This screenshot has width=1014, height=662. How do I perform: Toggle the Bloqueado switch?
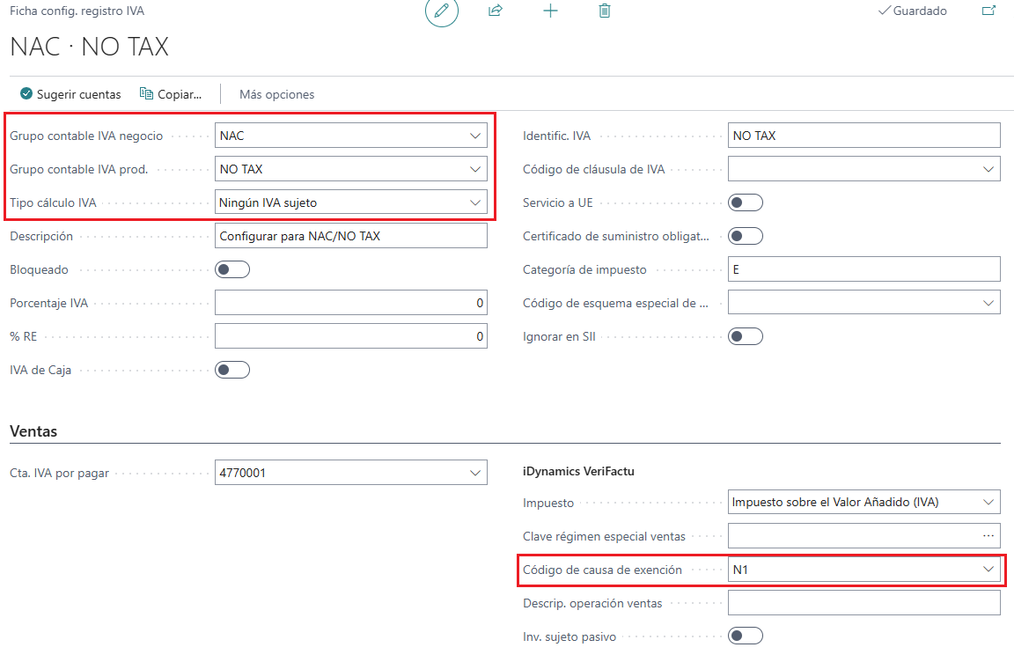click(x=232, y=270)
